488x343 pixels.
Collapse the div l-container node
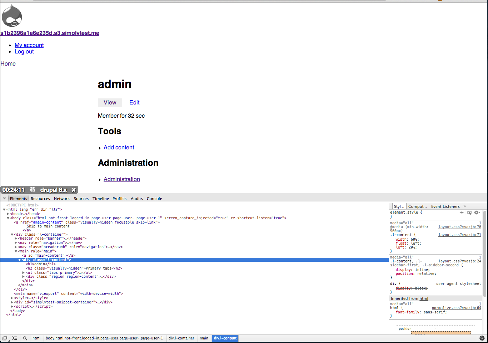click(12, 235)
